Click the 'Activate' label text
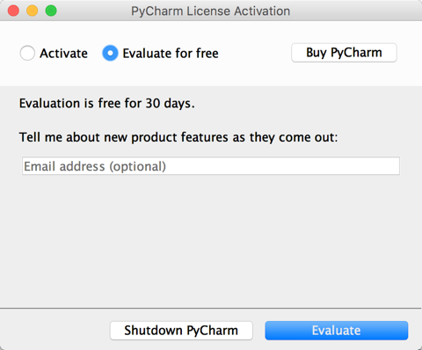The width and height of the screenshot is (422, 350). pyautogui.click(x=63, y=54)
